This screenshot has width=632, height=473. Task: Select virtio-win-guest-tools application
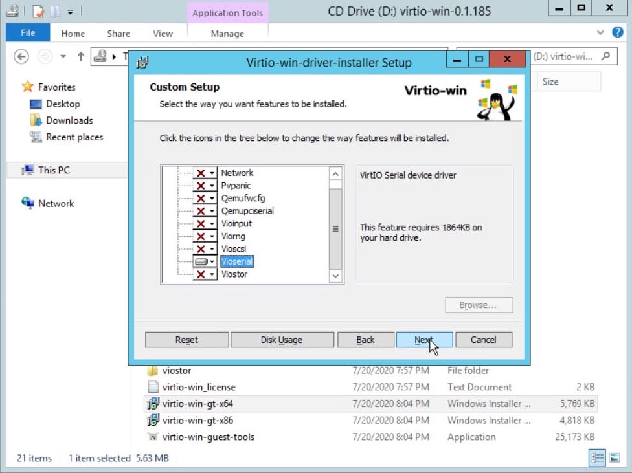point(208,437)
